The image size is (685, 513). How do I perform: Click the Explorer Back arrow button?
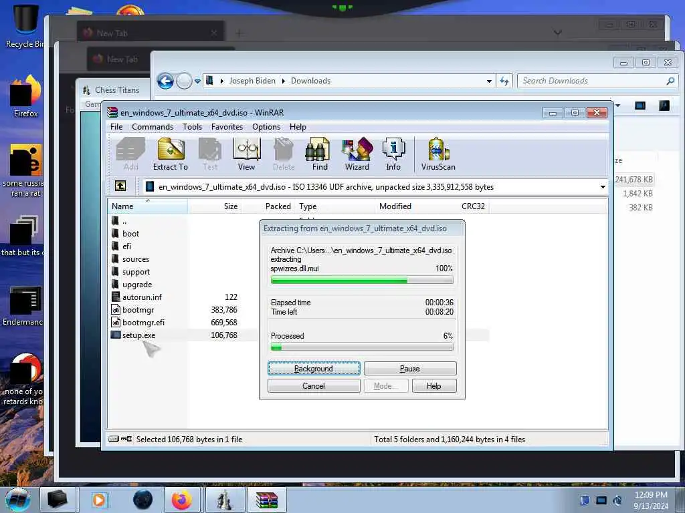166,81
